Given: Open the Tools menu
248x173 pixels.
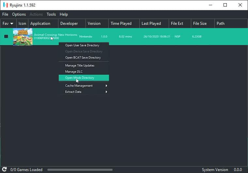Looking at the screenshot, I should click(51, 14).
